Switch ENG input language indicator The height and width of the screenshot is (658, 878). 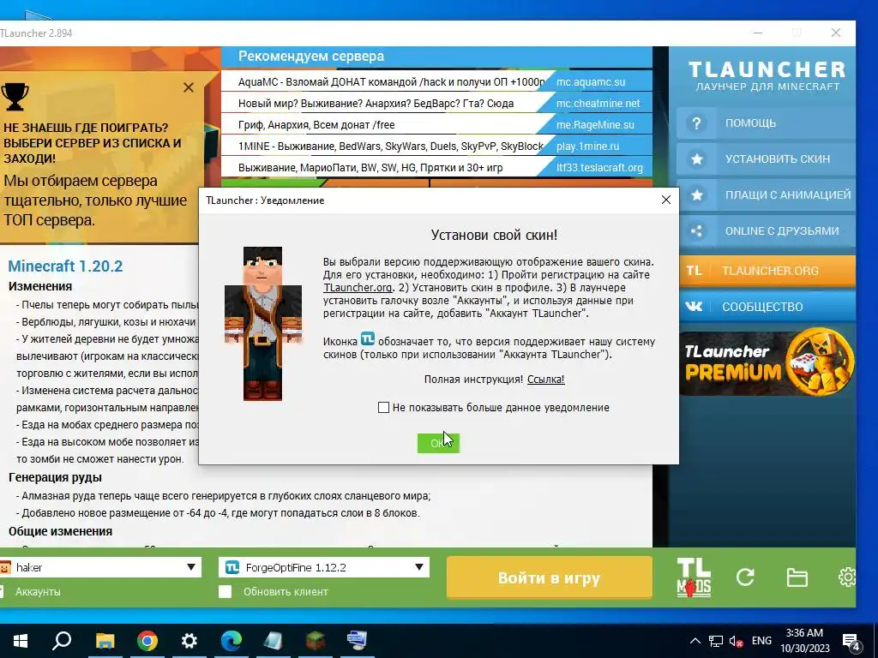(761, 641)
